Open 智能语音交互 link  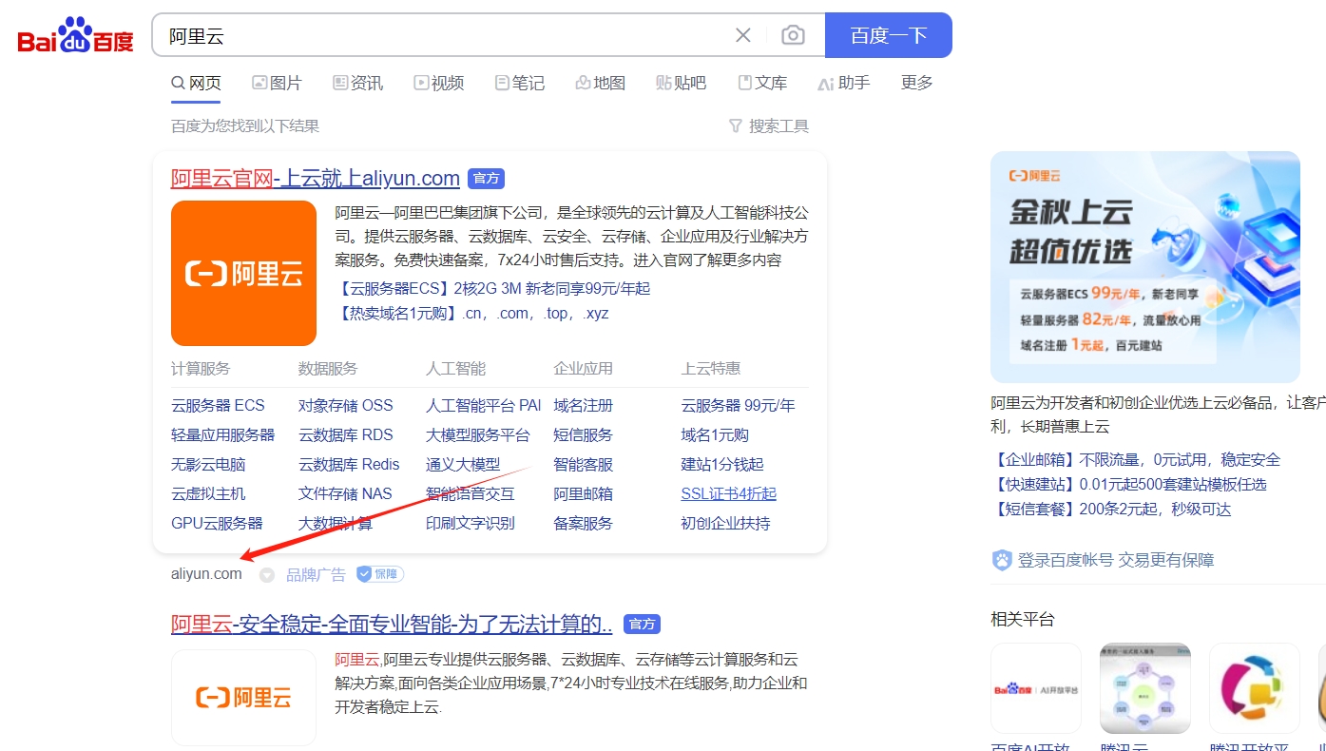click(x=470, y=493)
